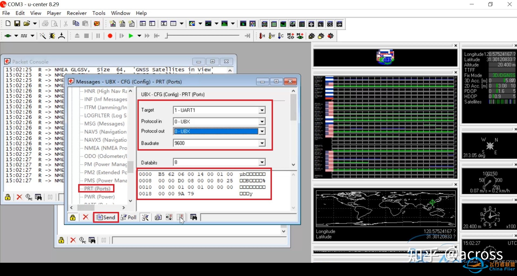
Task: Open the baudrate waveform dropdown arrow
Action: pos(32,36)
